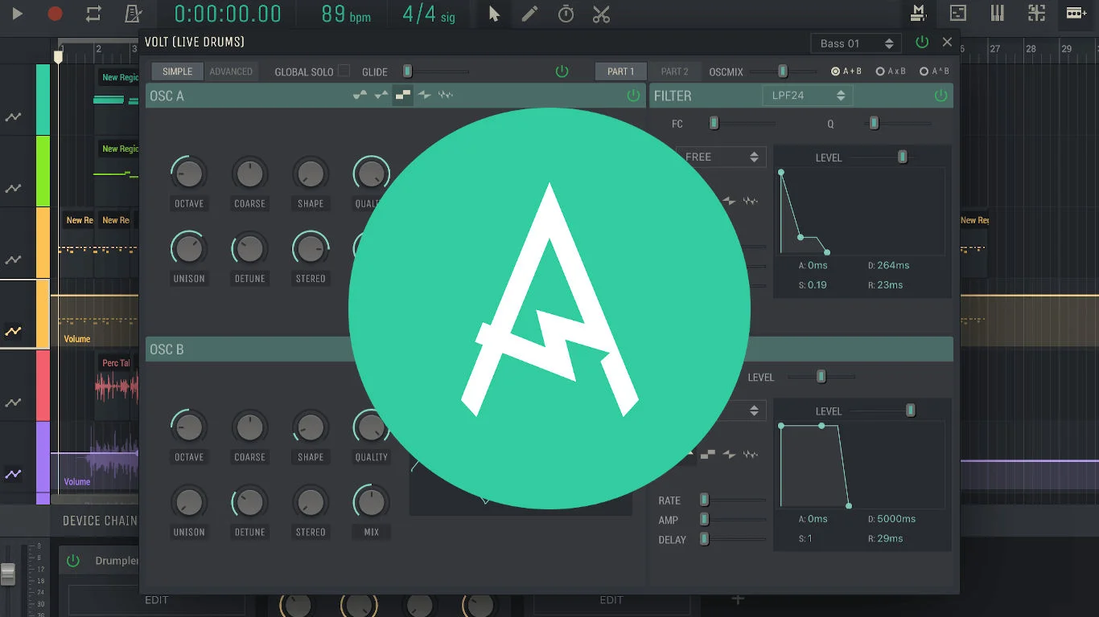Click the 0:00:00.00 time display

pos(228,14)
